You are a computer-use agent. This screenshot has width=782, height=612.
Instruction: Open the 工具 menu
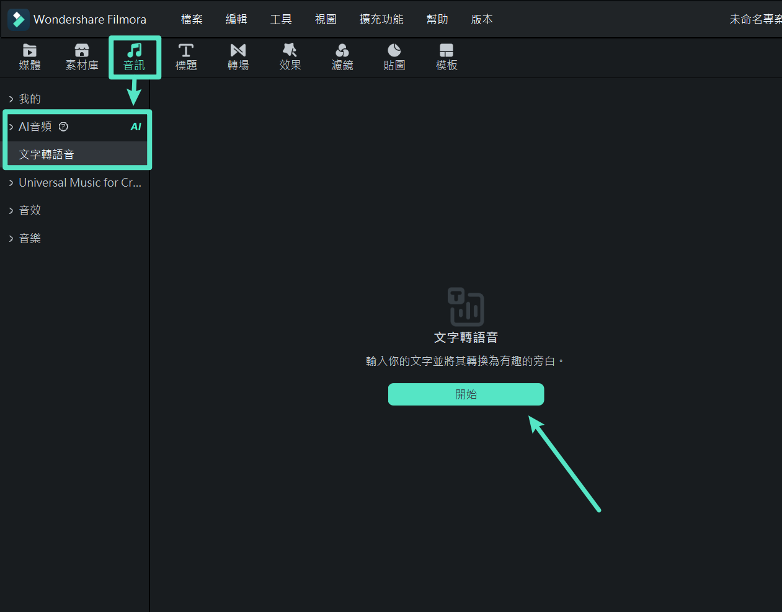pos(281,19)
